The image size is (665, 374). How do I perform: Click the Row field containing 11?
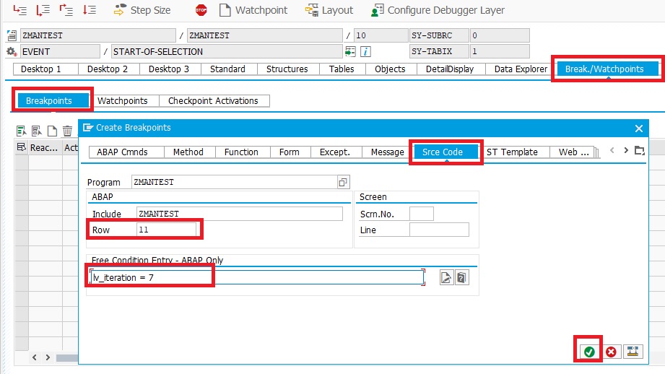coord(166,230)
